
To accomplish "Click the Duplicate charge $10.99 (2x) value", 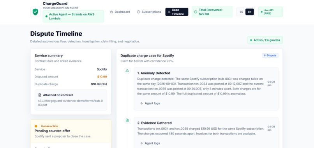I will (99, 84).
